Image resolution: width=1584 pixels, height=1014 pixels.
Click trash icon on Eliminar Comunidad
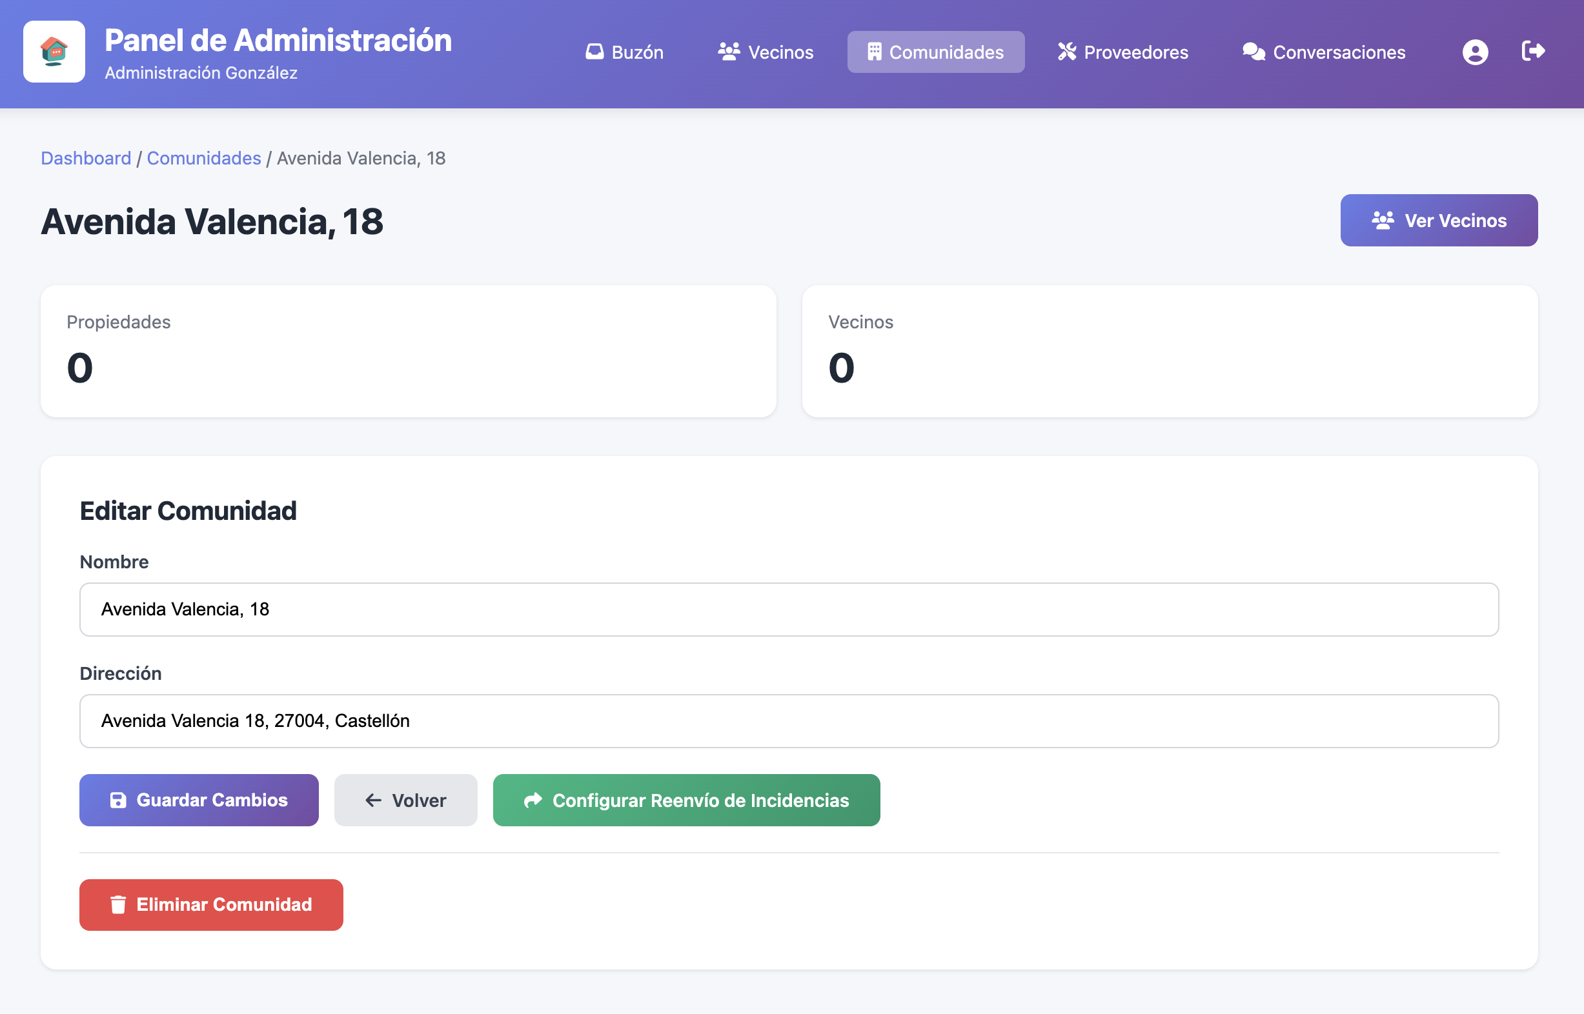click(x=118, y=905)
